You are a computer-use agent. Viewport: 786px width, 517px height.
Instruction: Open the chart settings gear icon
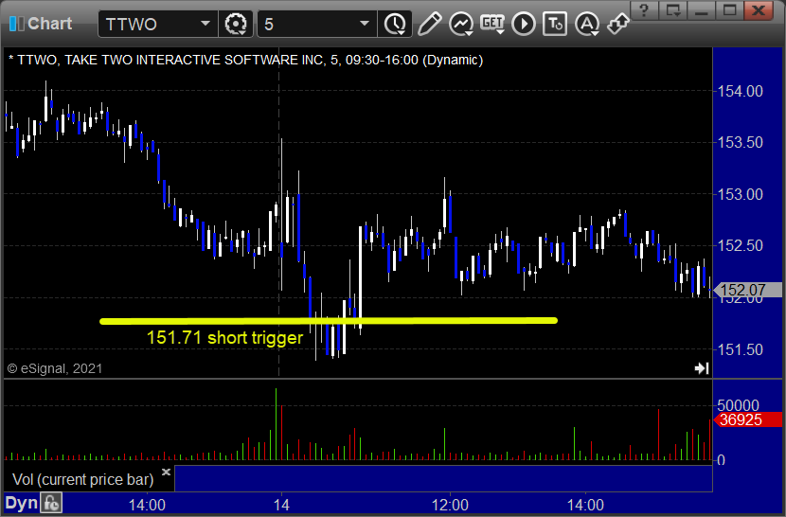coord(236,24)
